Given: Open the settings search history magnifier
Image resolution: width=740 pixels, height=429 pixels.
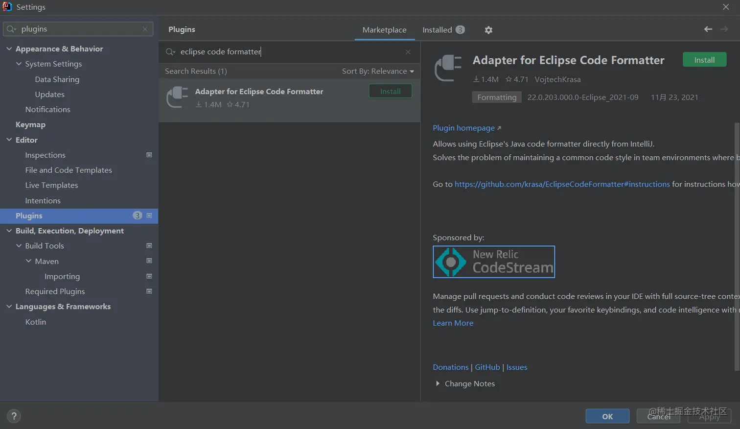Looking at the screenshot, I should tap(12, 29).
